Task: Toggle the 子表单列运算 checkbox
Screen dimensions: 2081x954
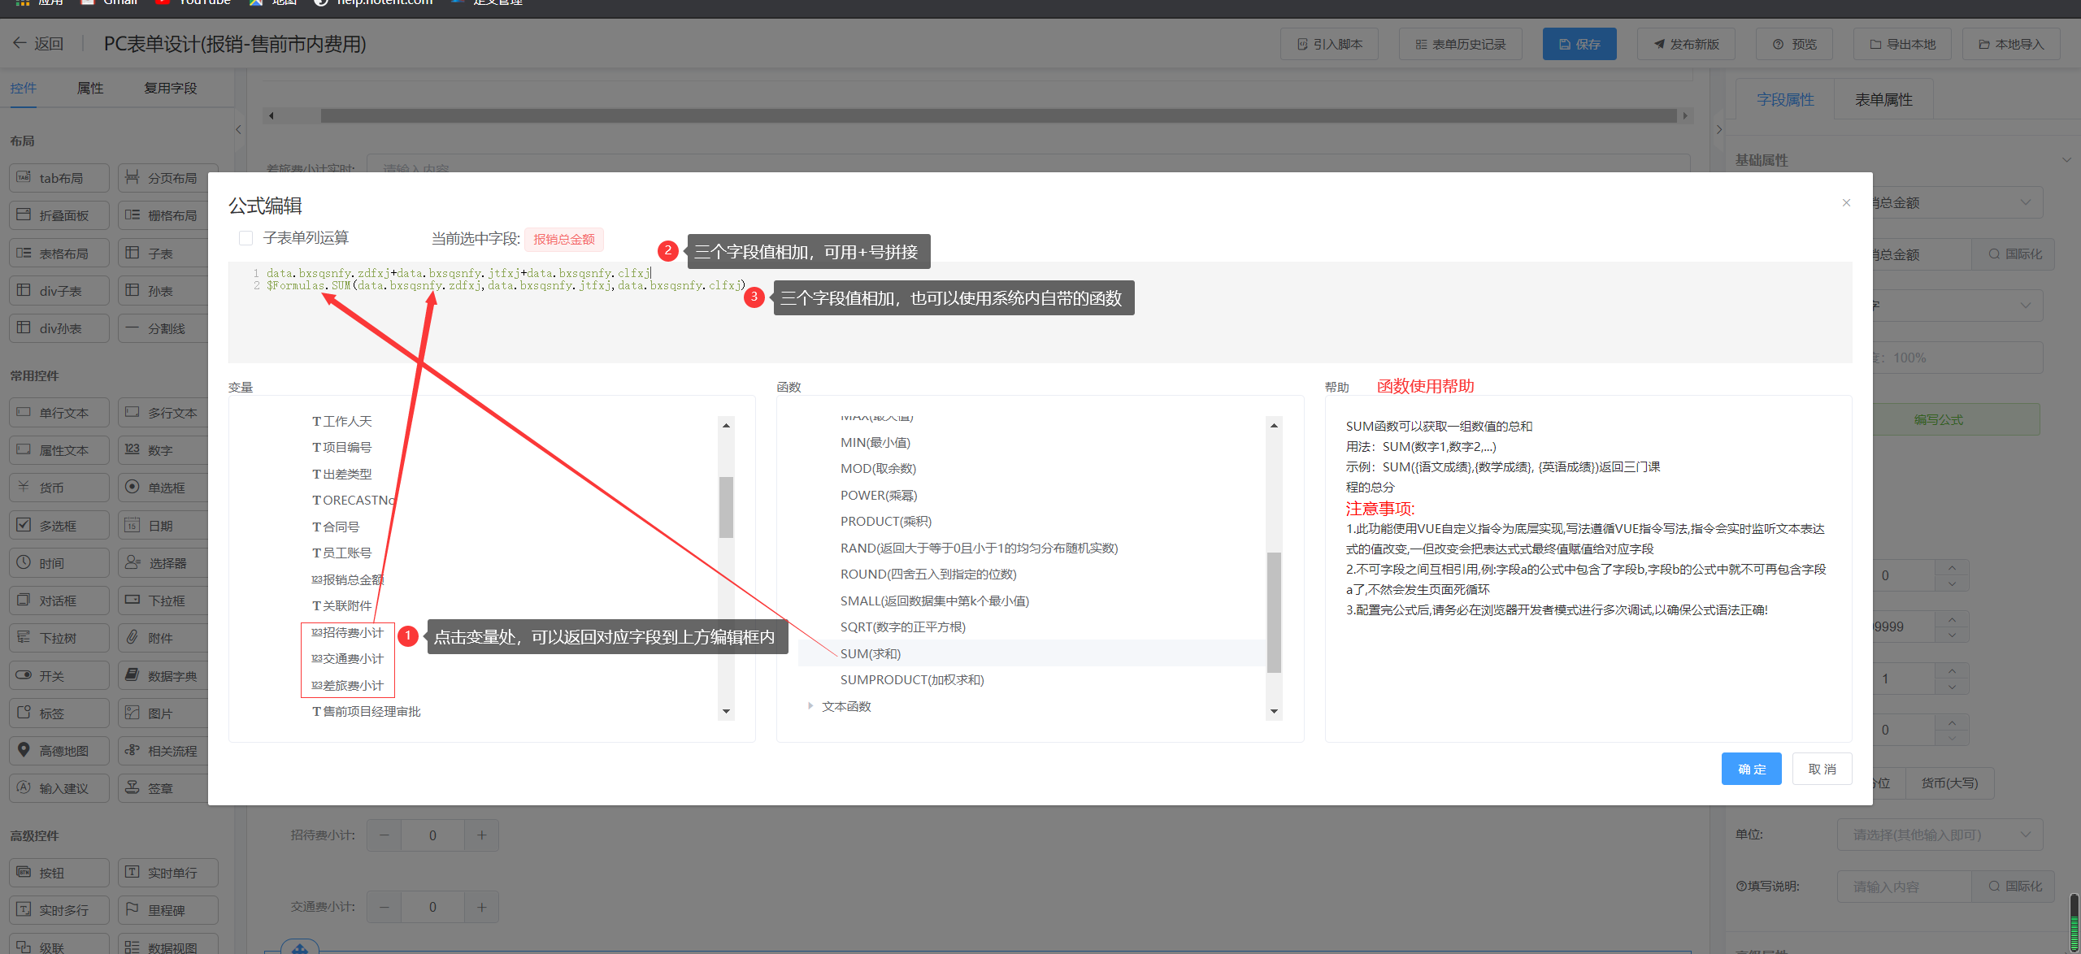Action: click(x=245, y=238)
